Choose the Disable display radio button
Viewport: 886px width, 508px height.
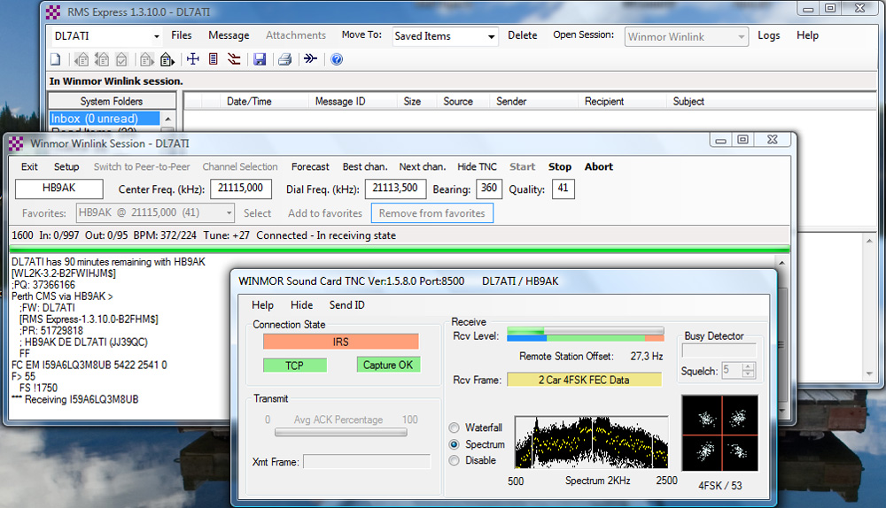[x=455, y=460]
